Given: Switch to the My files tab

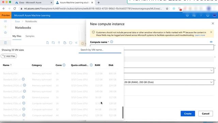Looking at the screenshot, I should [17, 36].
